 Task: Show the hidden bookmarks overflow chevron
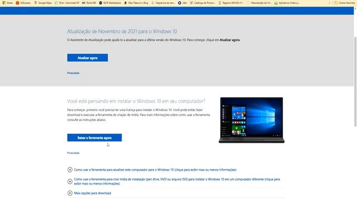click(329, 3)
